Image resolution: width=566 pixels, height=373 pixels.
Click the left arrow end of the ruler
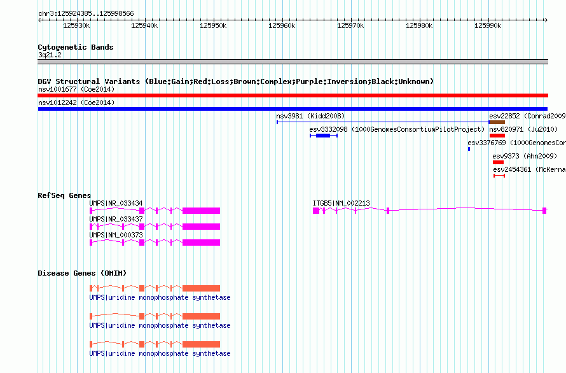39,20
